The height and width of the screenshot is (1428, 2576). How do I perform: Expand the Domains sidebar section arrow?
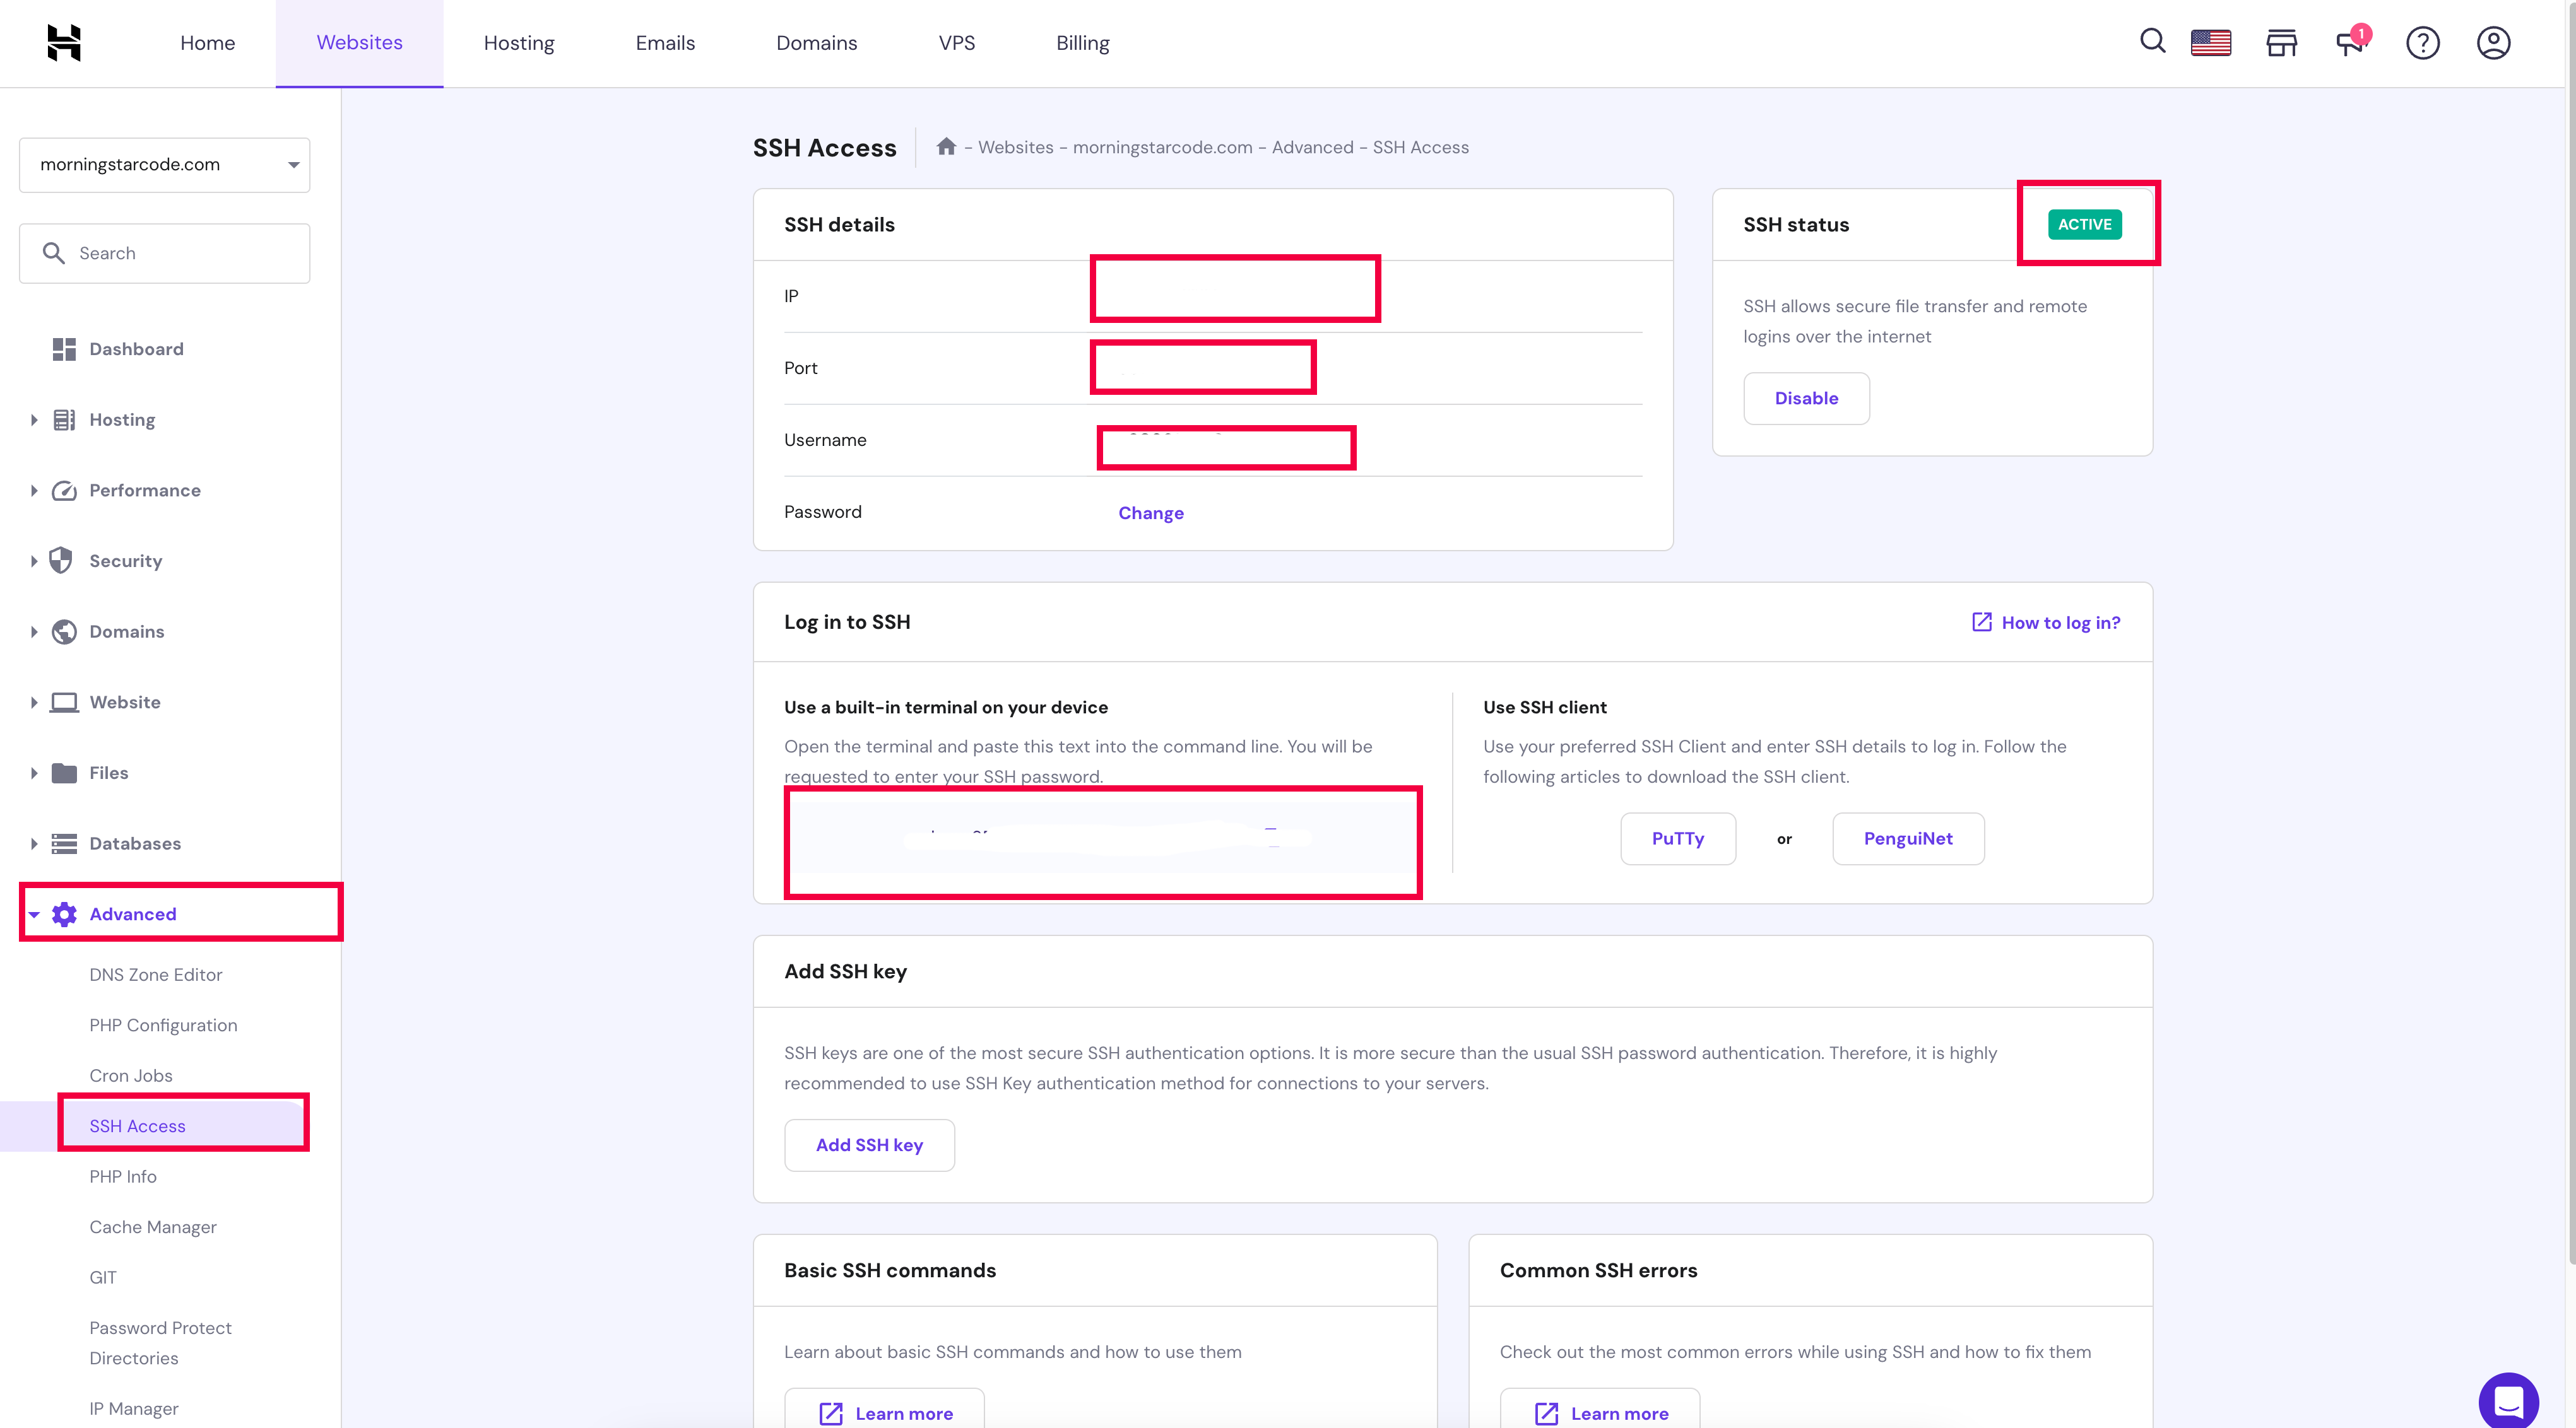coord(34,631)
